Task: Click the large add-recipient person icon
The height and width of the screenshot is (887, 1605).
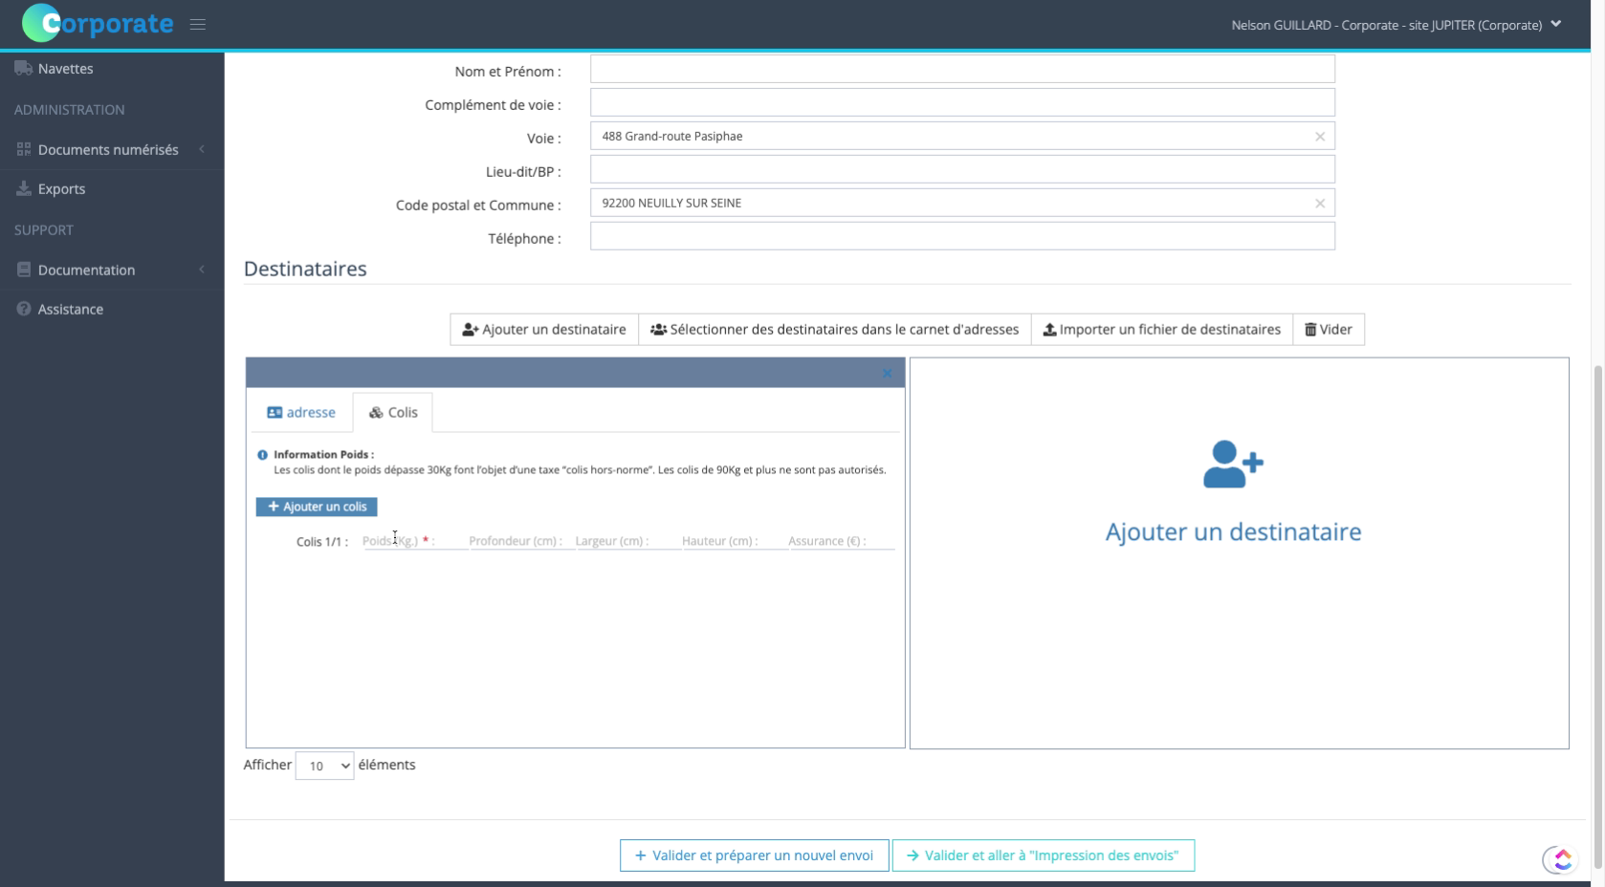Action: pyautogui.click(x=1233, y=465)
